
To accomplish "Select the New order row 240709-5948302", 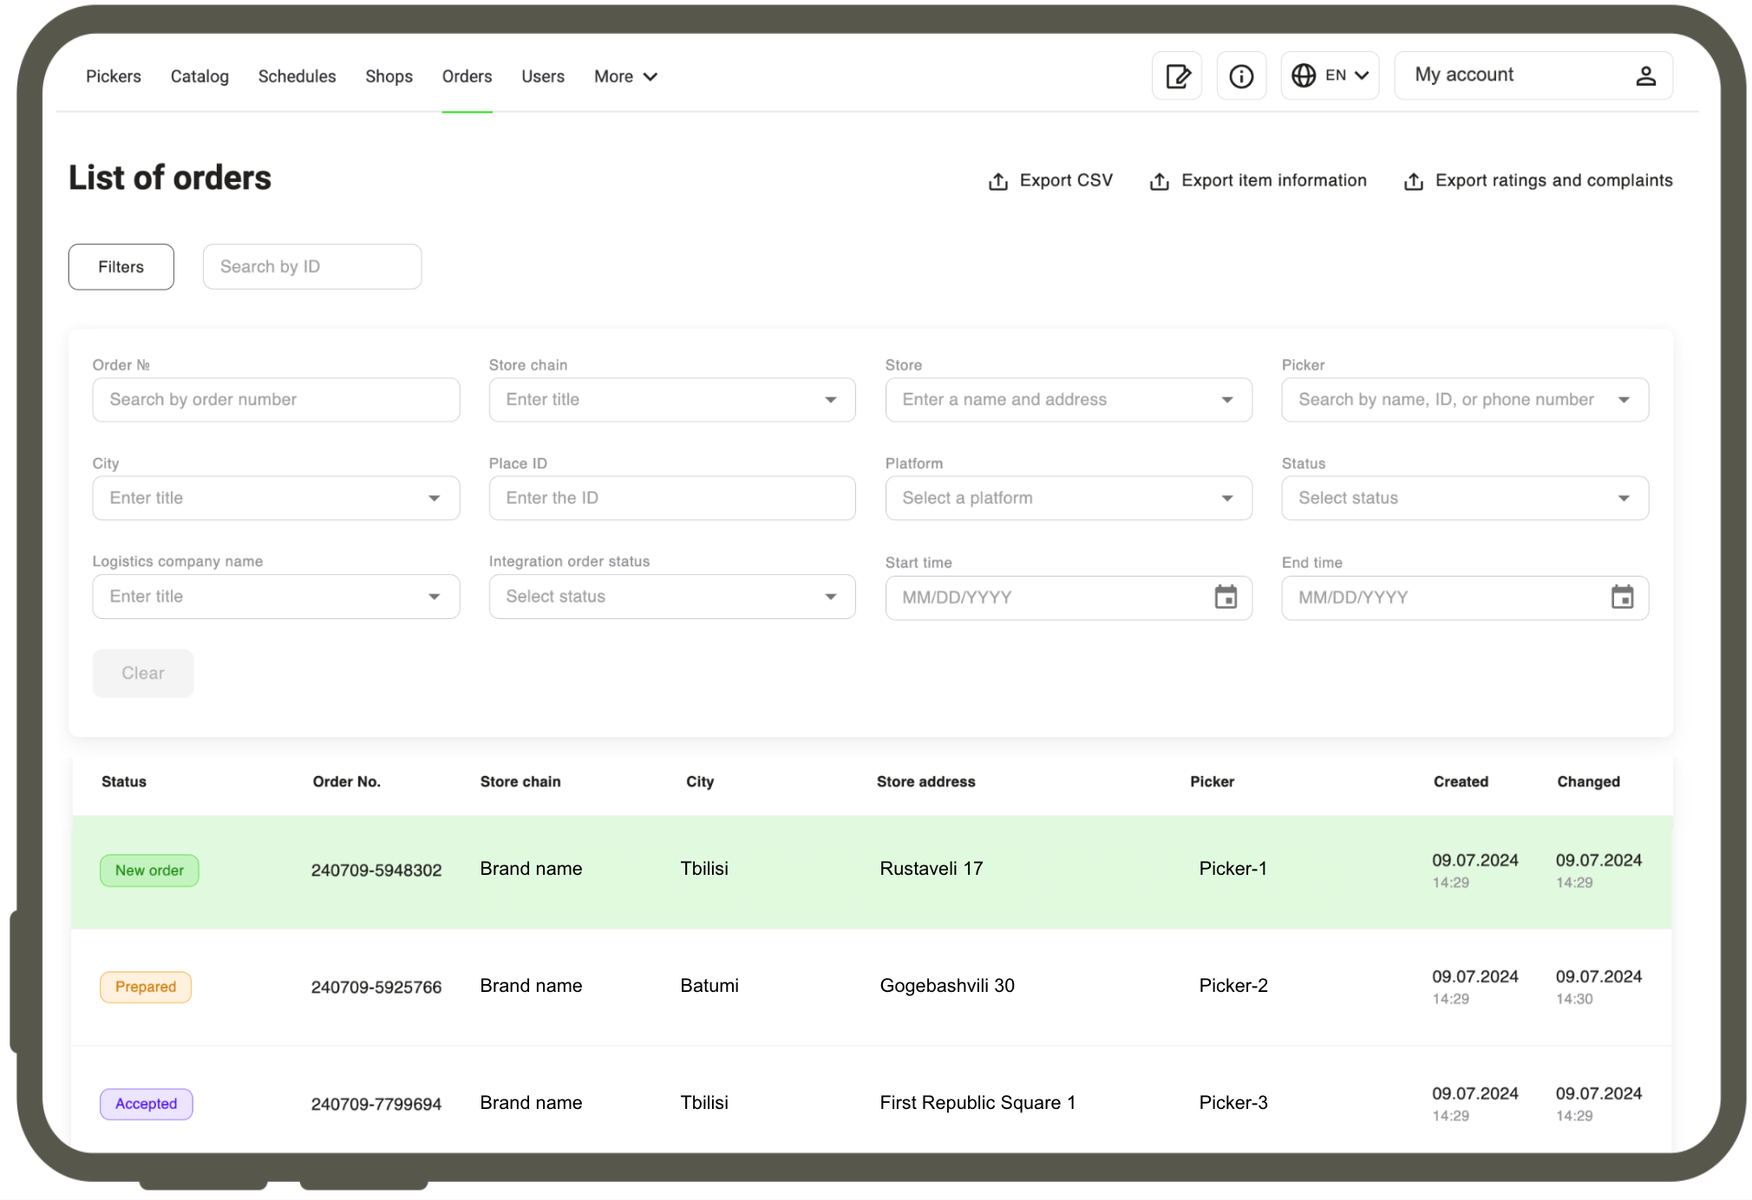I will coord(376,871).
